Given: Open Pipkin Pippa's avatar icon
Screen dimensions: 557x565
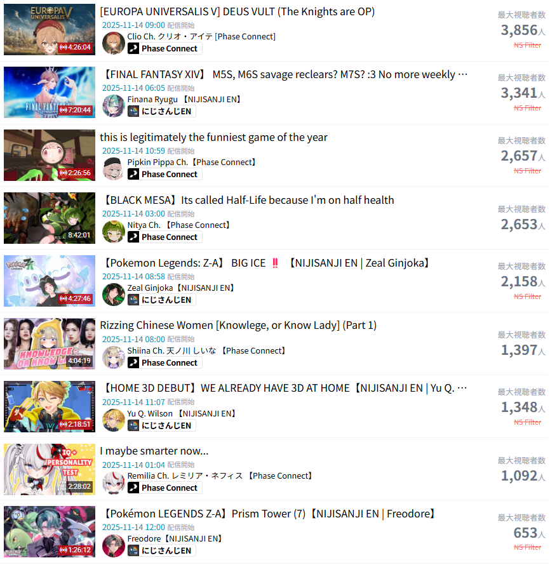Looking at the screenshot, I should coord(114,169).
